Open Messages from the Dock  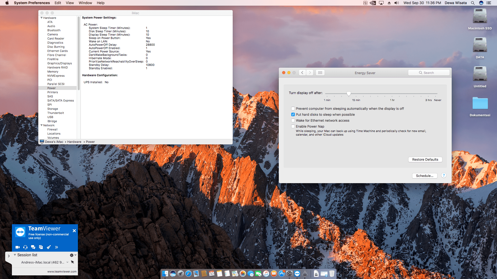point(251,274)
